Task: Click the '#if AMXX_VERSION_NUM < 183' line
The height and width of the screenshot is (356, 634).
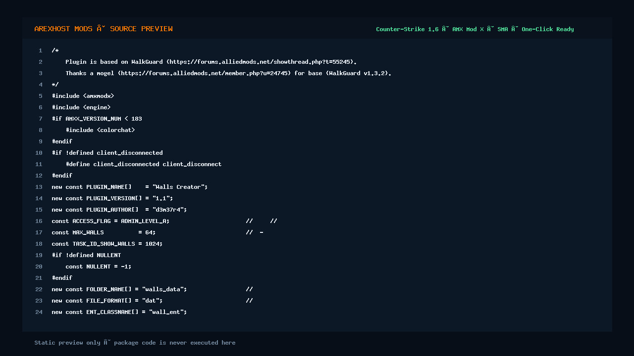Action: point(97,119)
